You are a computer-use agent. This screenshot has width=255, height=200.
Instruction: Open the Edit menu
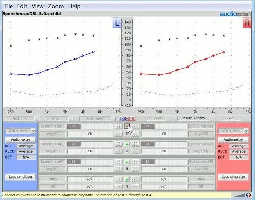pos(22,6)
